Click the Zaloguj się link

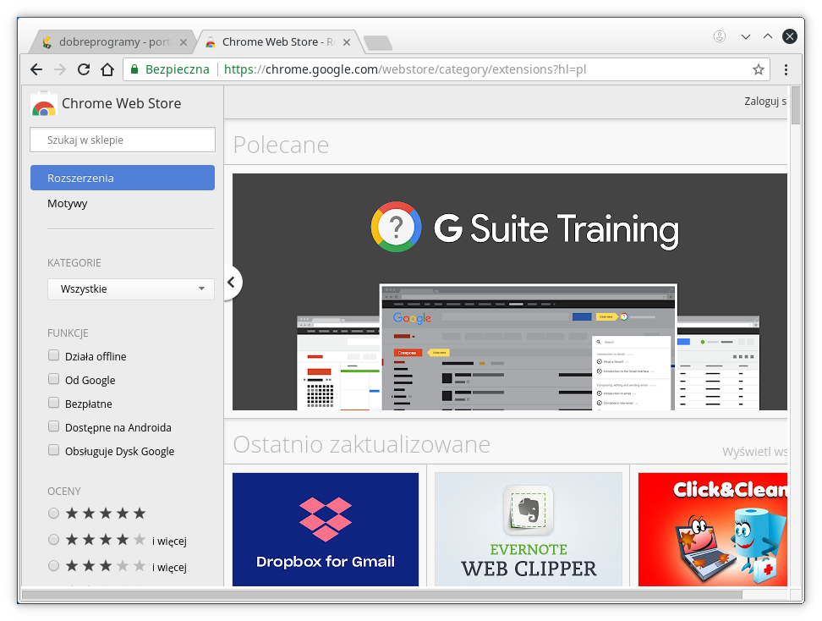[x=767, y=101]
